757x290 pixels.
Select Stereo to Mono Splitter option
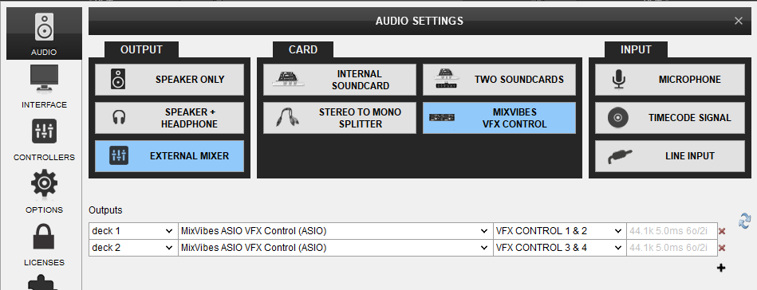coord(339,118)
